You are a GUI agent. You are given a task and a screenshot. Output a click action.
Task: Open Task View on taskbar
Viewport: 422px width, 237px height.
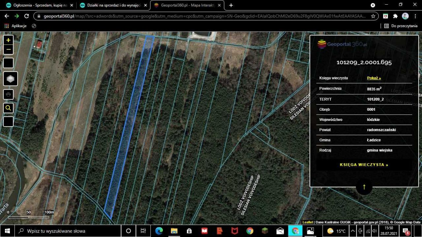143,231
